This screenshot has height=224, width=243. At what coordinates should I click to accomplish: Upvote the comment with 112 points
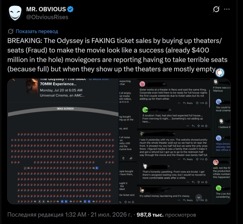(x=197, y=159)
